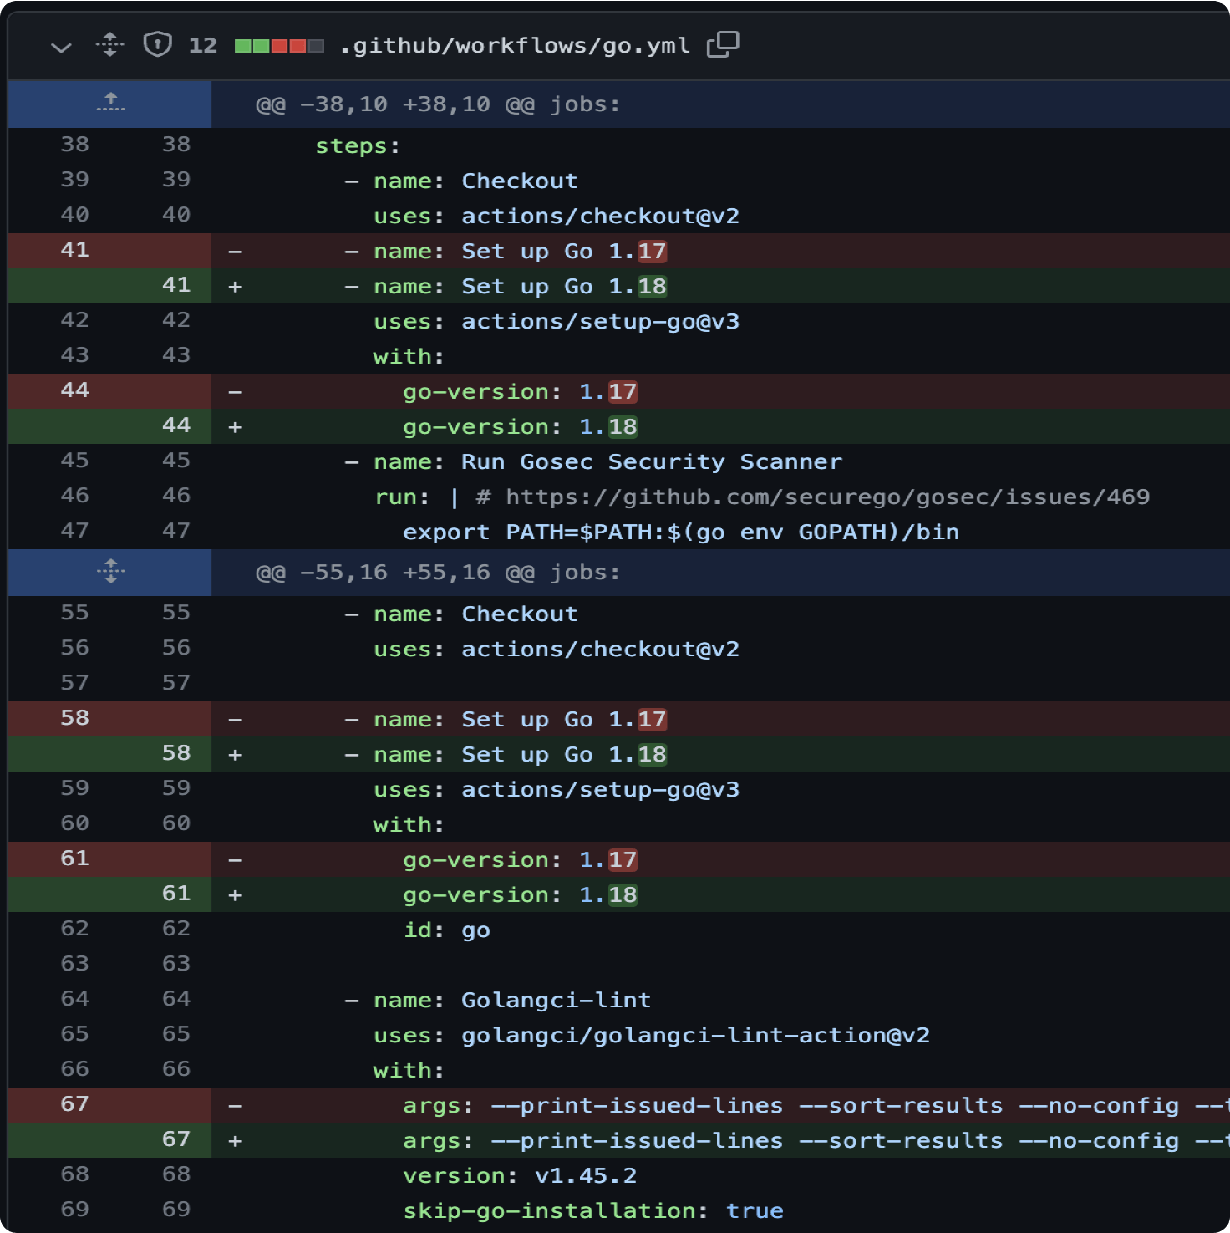Click 'skip-go-installation: true' on line 69

(x=593, y=1211)
